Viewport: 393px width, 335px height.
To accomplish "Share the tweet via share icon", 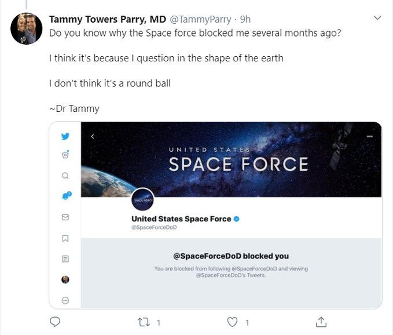I will [x=321, y=322].
